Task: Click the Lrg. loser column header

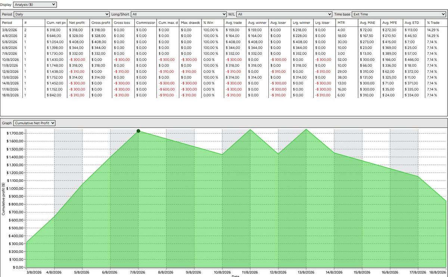Action: pyautogui.click(x=325, y=23)
